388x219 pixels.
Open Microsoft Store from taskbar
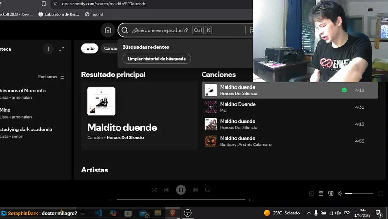coord(128,213)
